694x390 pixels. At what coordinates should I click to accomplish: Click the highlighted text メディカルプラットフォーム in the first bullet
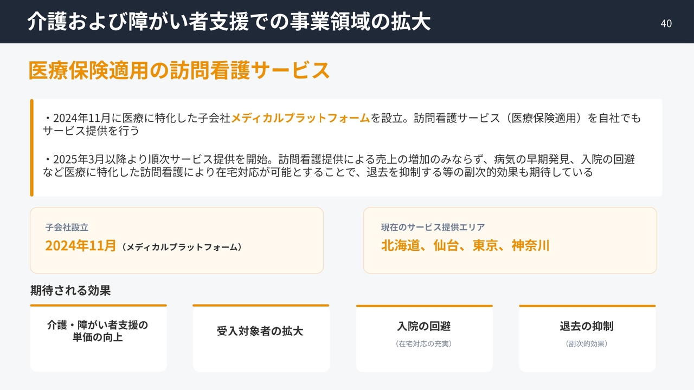[300, 118]
